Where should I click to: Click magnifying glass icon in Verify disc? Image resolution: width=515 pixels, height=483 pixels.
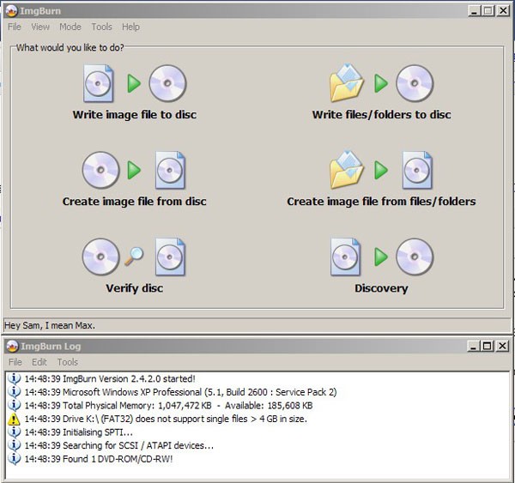134,257
